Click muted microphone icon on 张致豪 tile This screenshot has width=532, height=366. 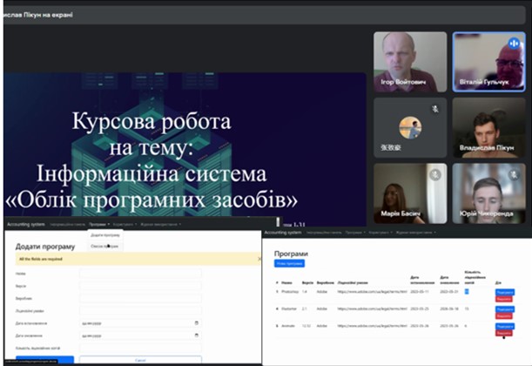[435, 109]
